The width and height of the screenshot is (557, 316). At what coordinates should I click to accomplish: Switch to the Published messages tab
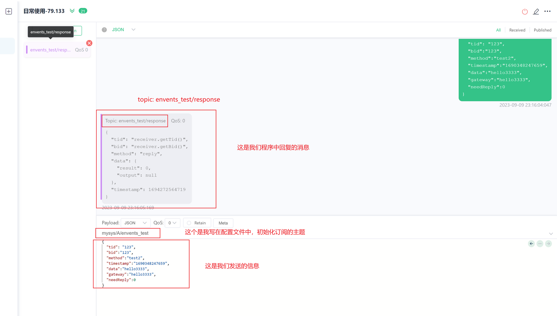[542, 30]
